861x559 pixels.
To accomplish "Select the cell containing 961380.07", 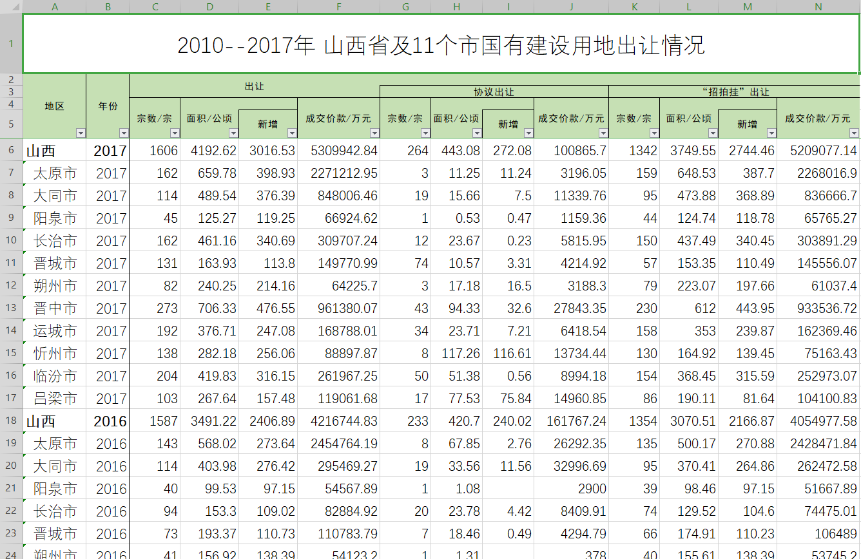I will pyautogui.click(x=338, y=308).
